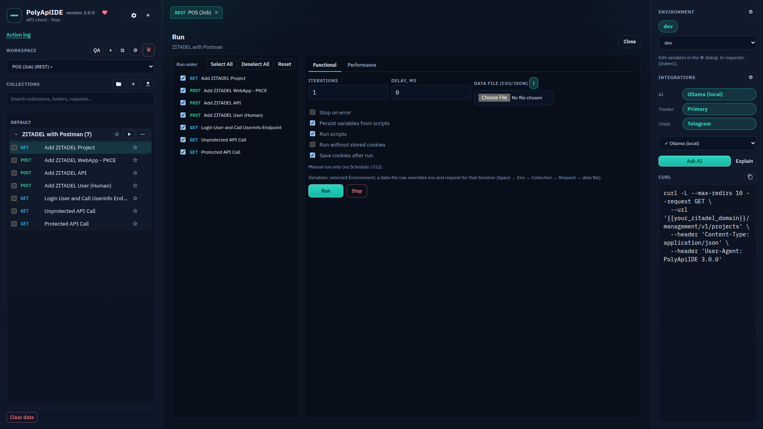This screenshot has width=763, height=429.
Task: Import collection using upload icon
Action: [x=148, y=84]
